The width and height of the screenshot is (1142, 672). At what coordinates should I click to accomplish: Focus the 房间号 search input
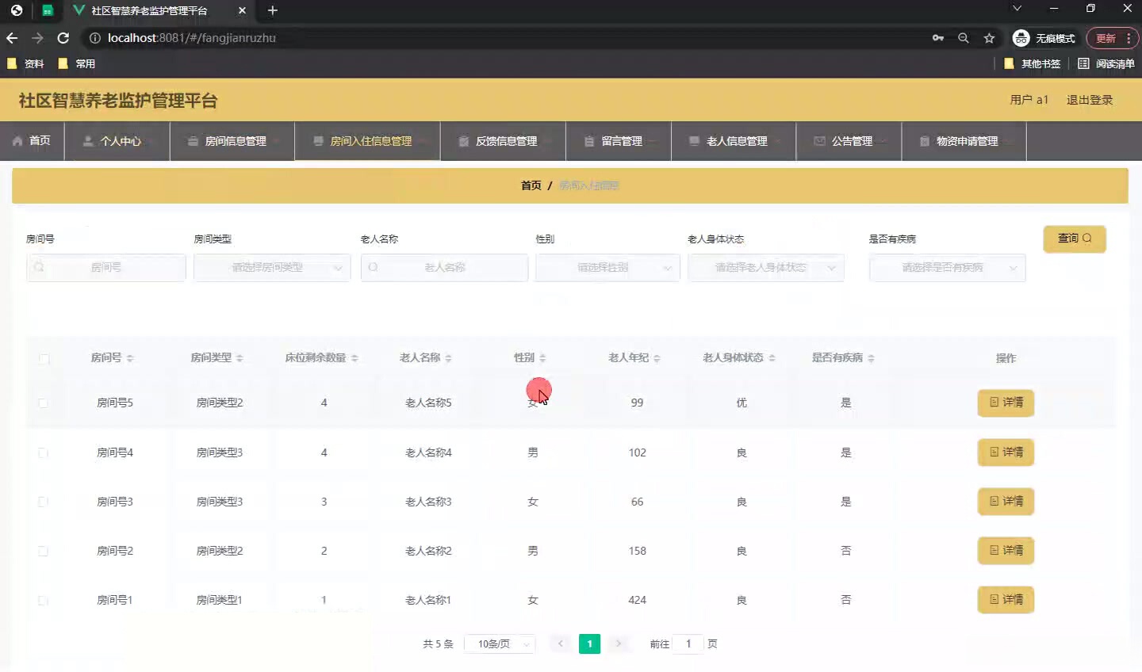[106, 268]
